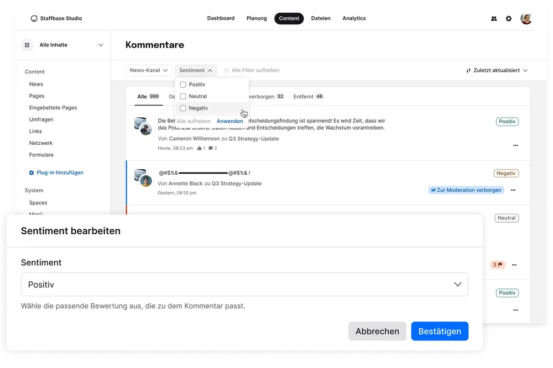Open settings via the gear icon
Viewport: 553px width, 368px height.
click(x=509, y=18)
